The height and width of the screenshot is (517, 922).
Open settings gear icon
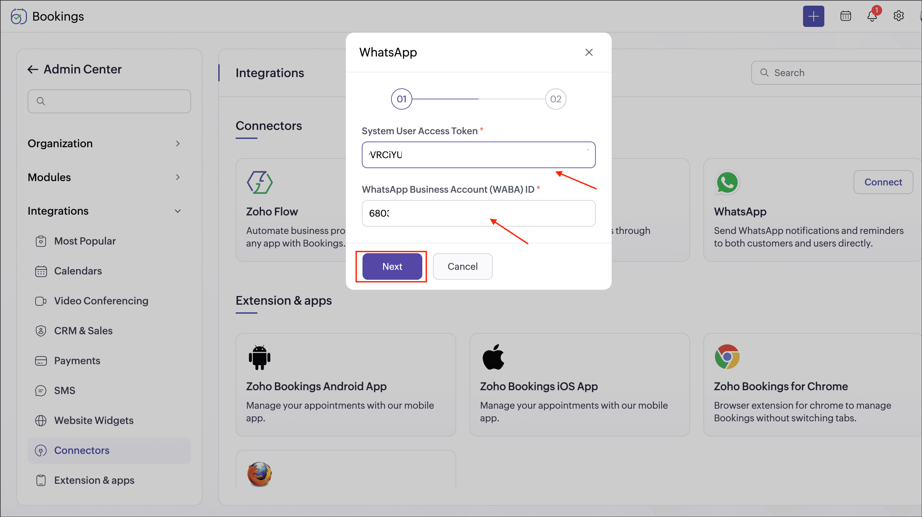[x=898, y=16]
